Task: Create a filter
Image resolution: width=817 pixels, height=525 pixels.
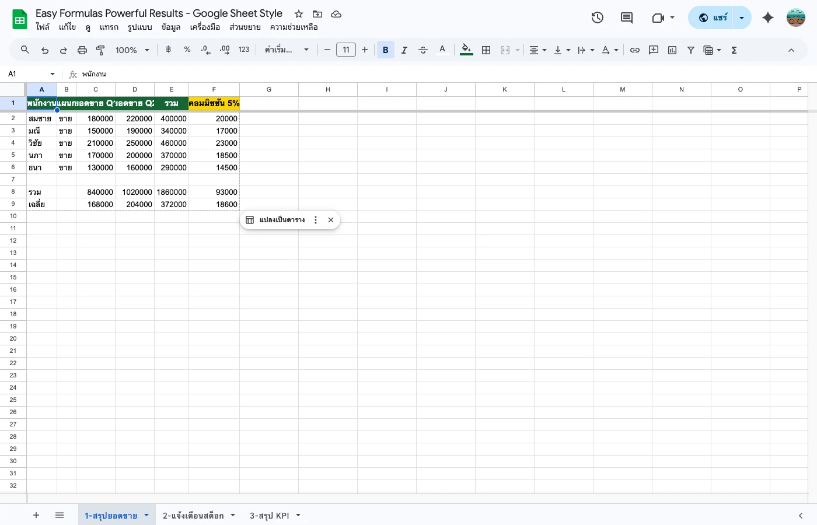Action: [x=690, y=50]
